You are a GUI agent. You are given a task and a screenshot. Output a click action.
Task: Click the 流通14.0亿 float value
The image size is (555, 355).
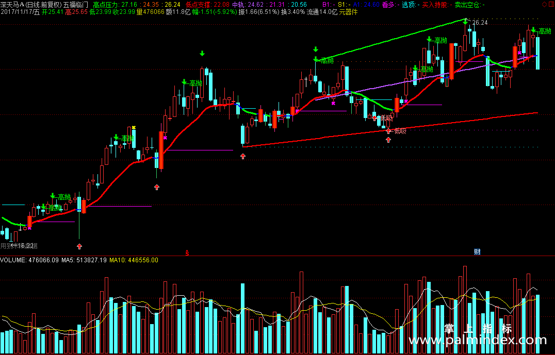click(322, 12)
